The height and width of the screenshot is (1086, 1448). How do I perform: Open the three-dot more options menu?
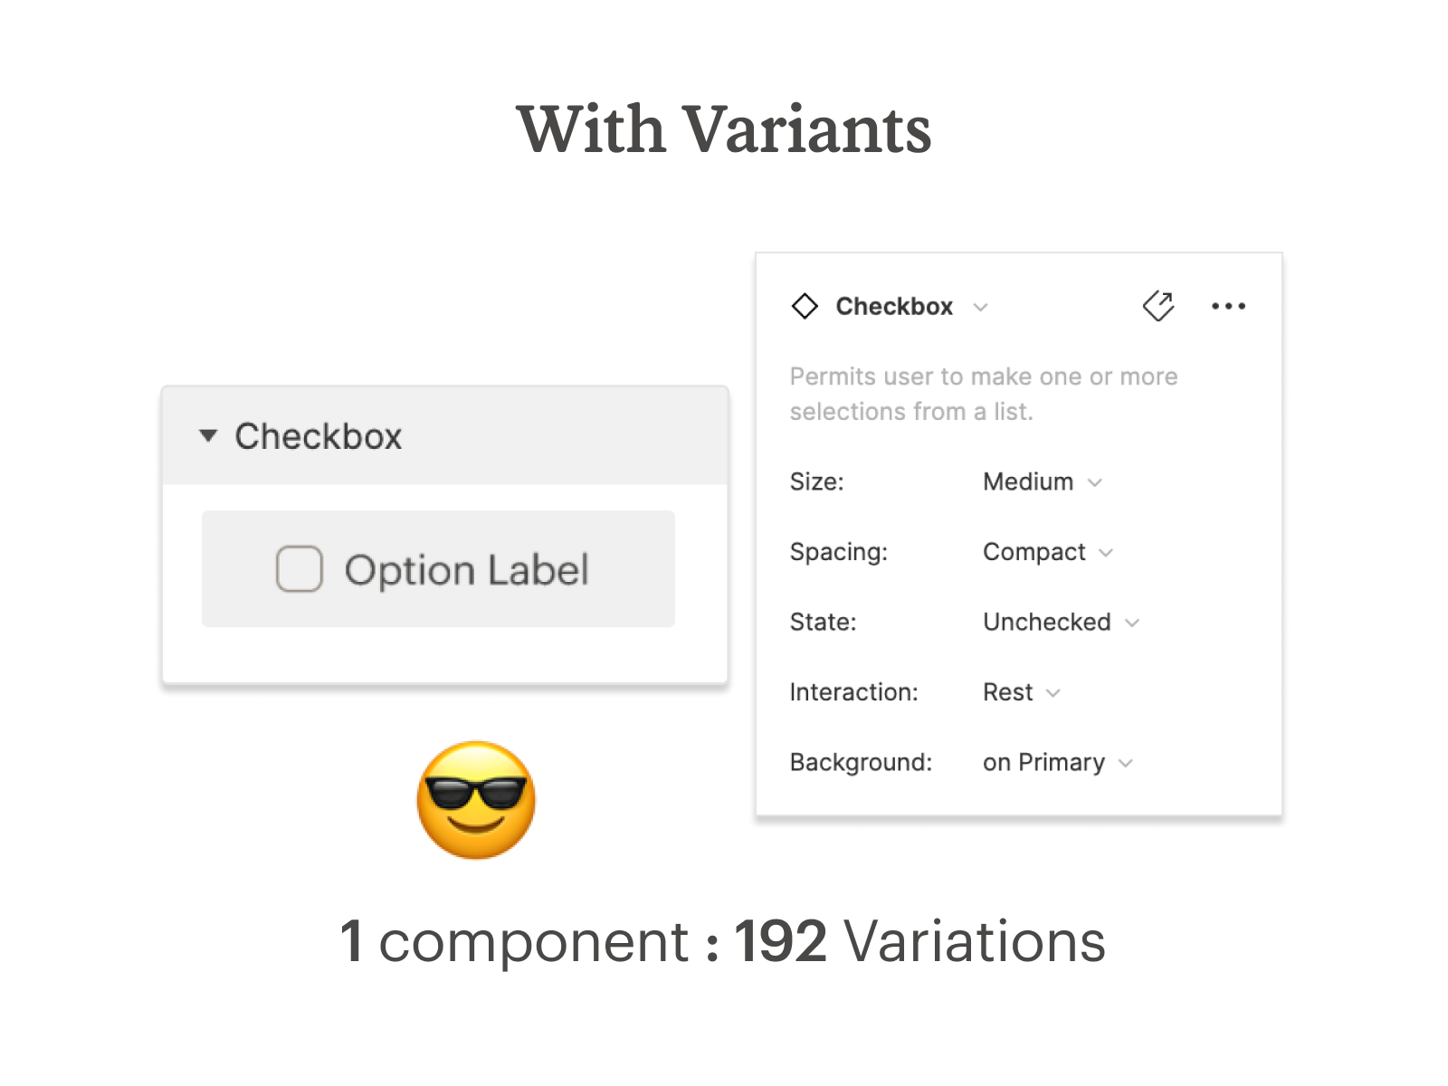1228,306
